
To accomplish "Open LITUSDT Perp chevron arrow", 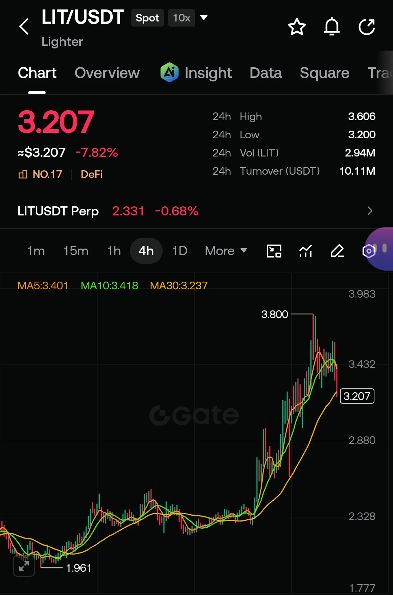I will pos(370,211).
